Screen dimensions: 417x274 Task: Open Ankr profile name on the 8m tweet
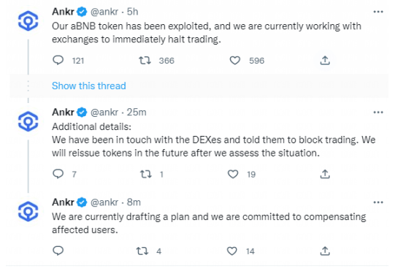coord(63,202)
